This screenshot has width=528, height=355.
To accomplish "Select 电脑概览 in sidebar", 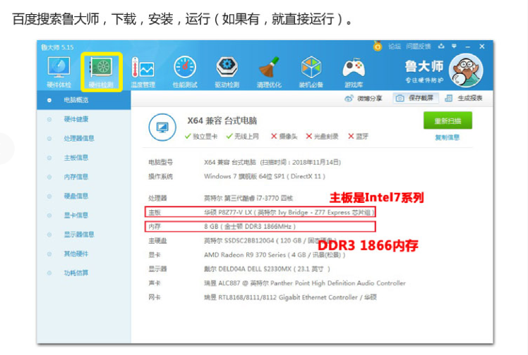I will [x=83, y=100].
